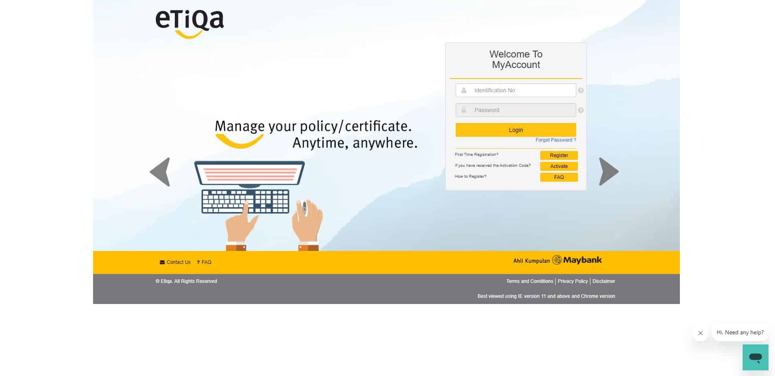Click 'Welcome To MyAccount' heading
The width and height of the screenshot is (775, 376).
(516, 59)
